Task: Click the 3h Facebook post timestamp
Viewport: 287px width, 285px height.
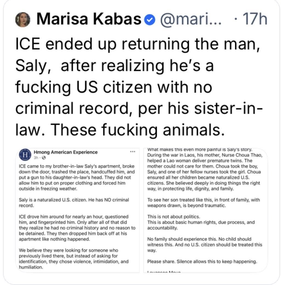Action: (36, 158)
